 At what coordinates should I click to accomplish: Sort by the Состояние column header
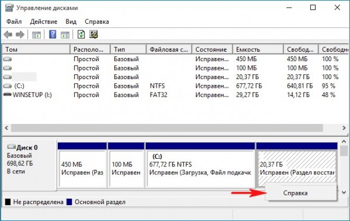click(x=212, y=49)
